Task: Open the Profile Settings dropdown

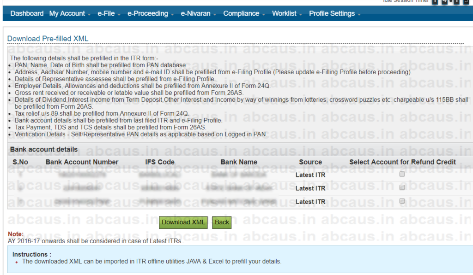Action: pyautogui.click(x=334, y=13)
